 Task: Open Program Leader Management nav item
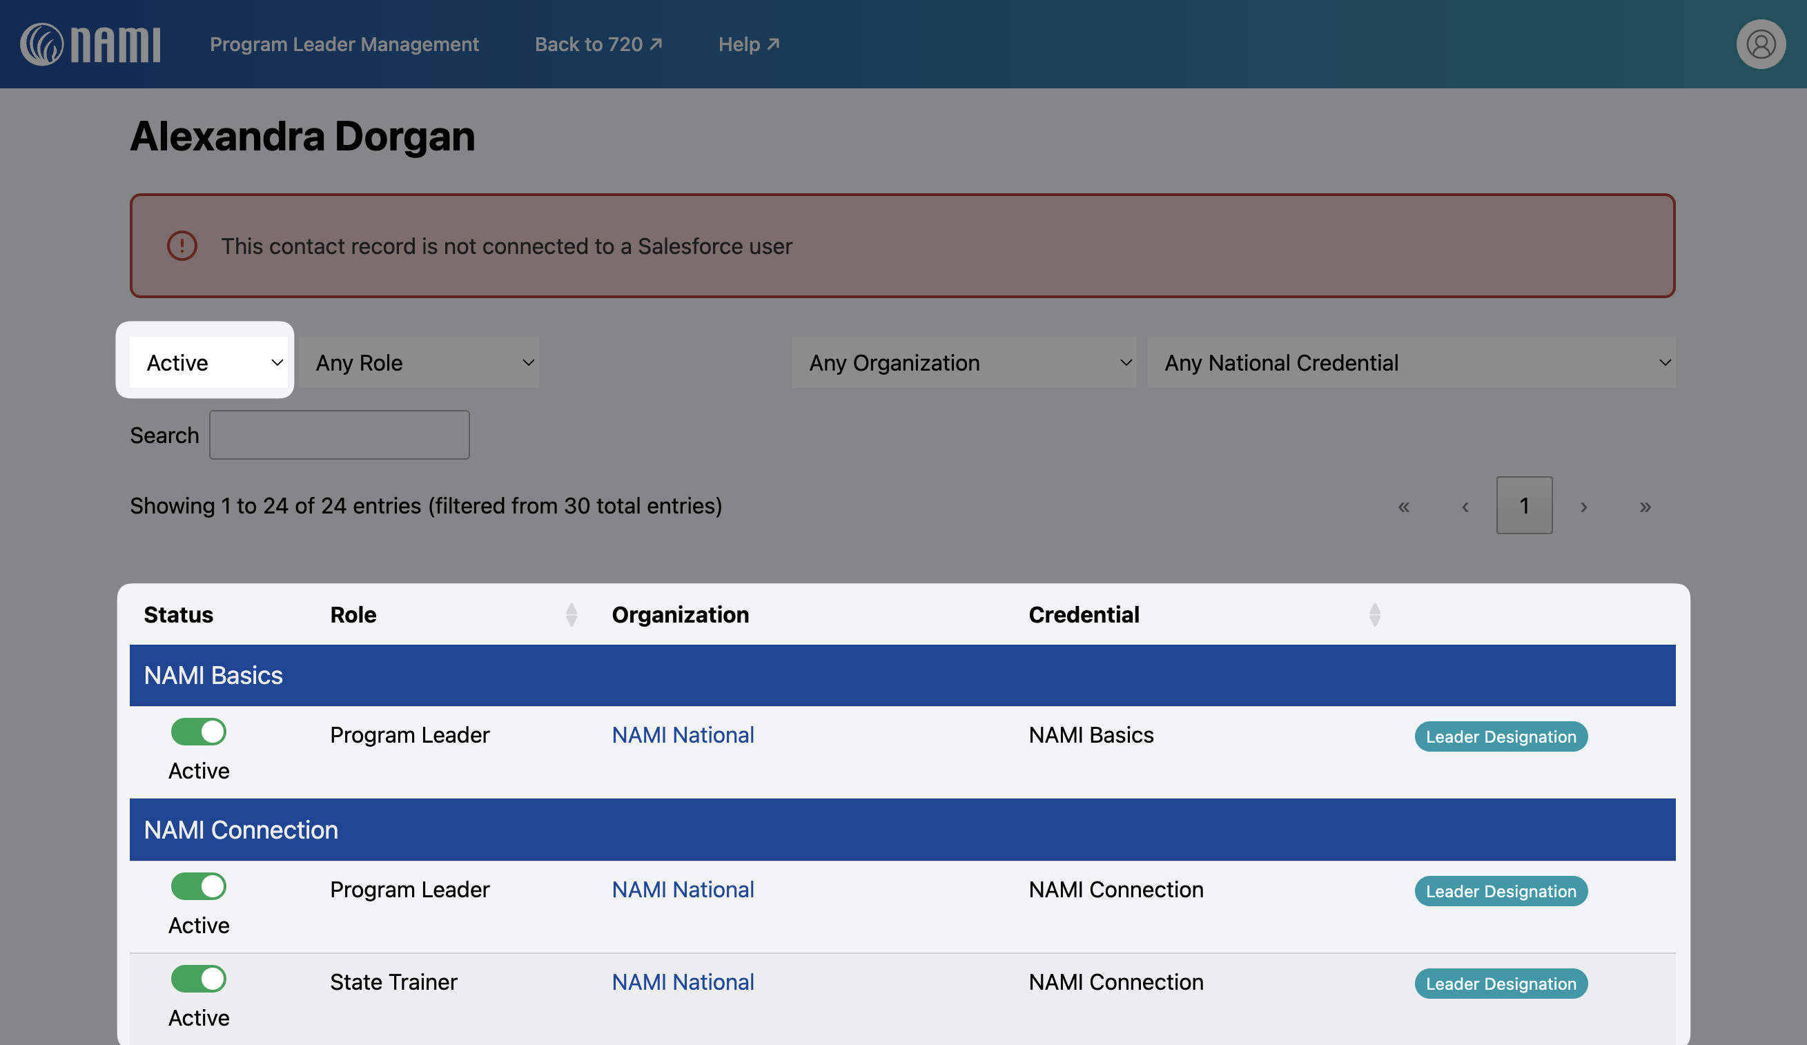point(344,44)
